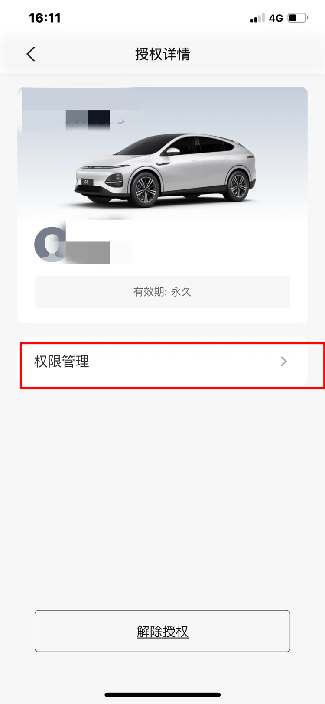Tap the cellular signal bars icon
This screenshot has height=704, width=325.
click(257, 18)
